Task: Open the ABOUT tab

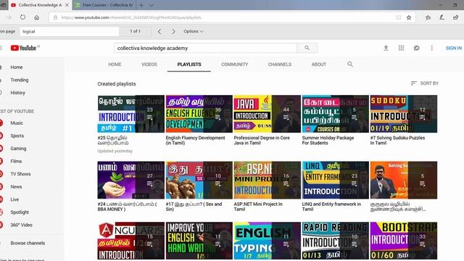Action: click(319, 65)
